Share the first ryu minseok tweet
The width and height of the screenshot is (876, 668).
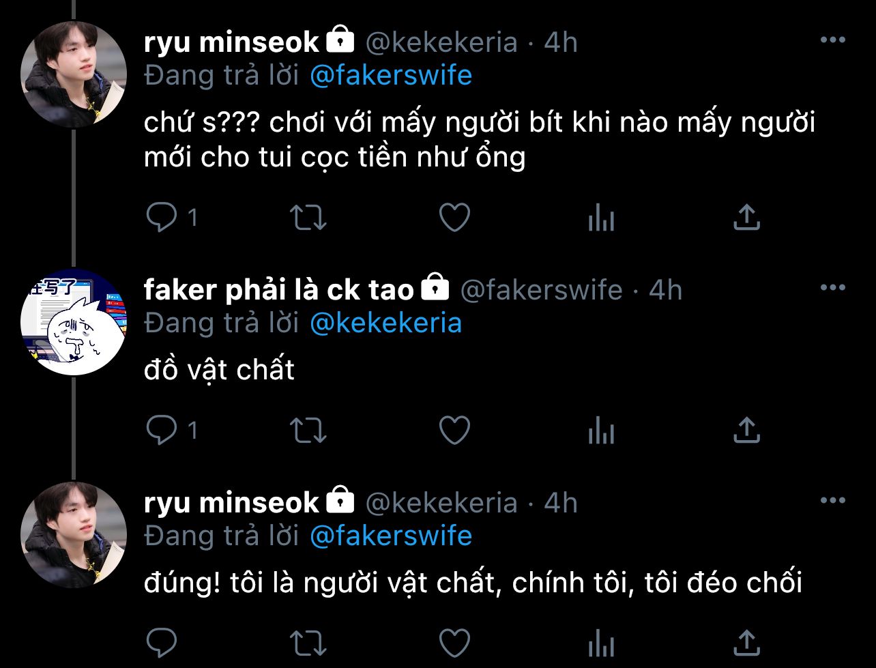point(746,218)
